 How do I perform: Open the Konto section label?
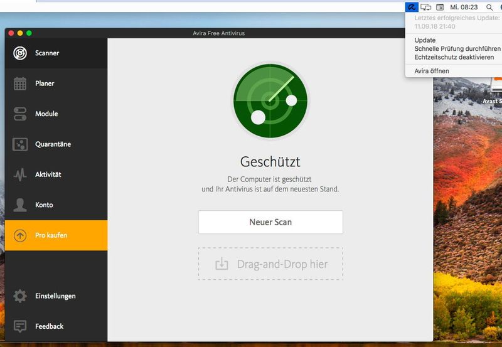44,205
